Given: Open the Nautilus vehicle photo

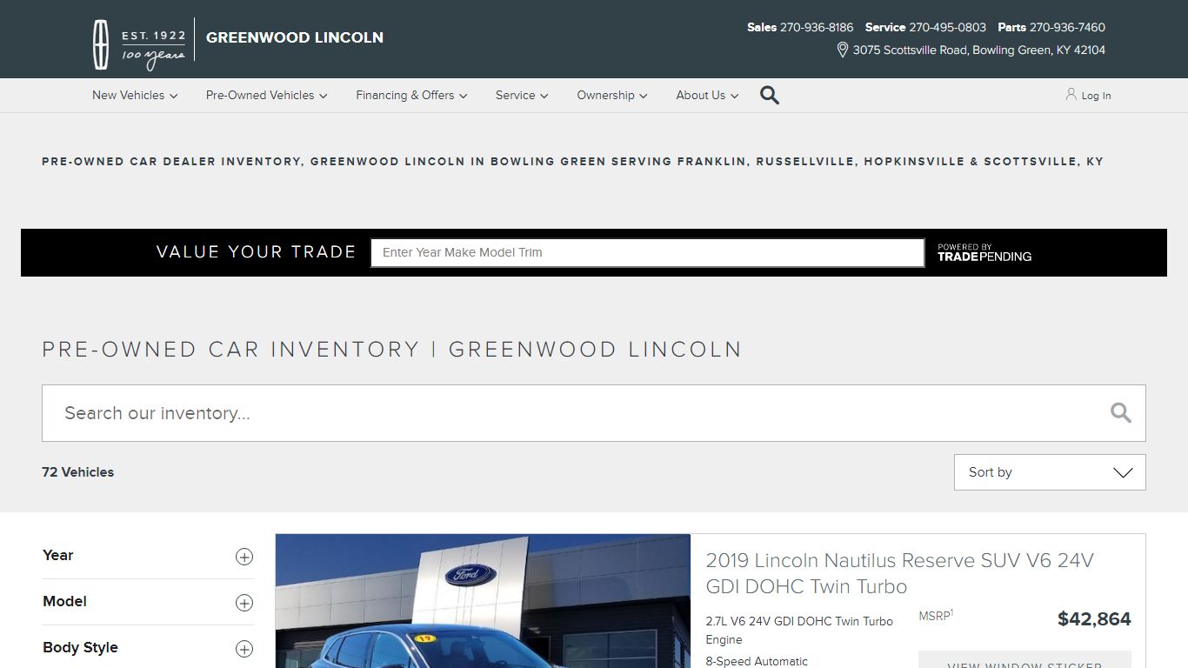Looking at the screenshot, I should (483, 601).
